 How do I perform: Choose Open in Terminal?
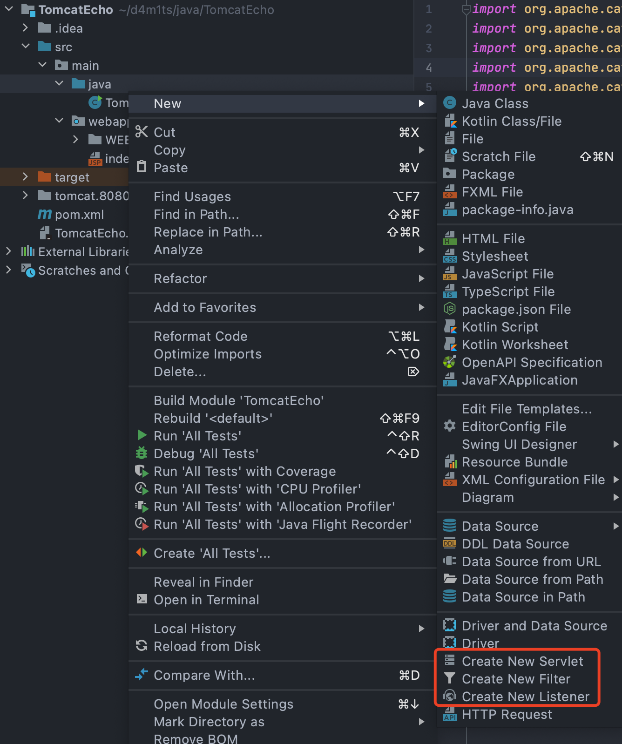(x=206, y=600)
